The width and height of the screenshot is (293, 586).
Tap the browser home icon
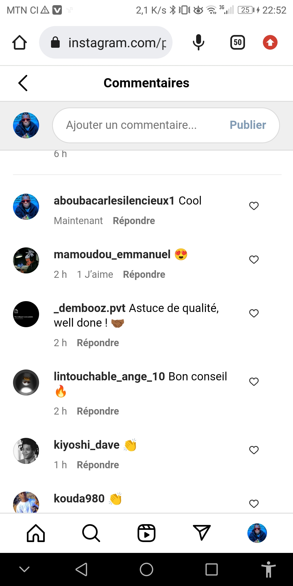20,43
